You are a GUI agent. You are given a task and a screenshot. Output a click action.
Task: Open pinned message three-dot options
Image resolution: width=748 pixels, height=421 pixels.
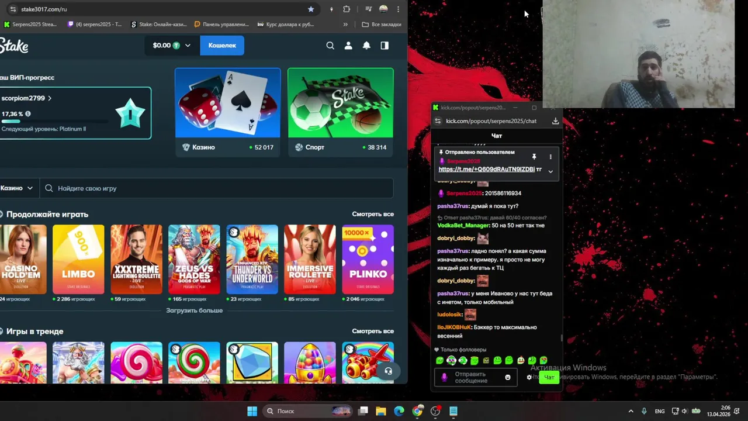pos(550,157)
